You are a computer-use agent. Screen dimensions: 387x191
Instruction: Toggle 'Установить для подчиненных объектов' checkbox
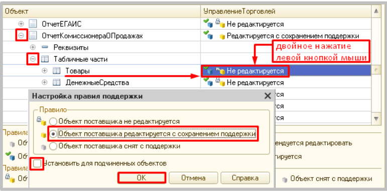(38, 163)
